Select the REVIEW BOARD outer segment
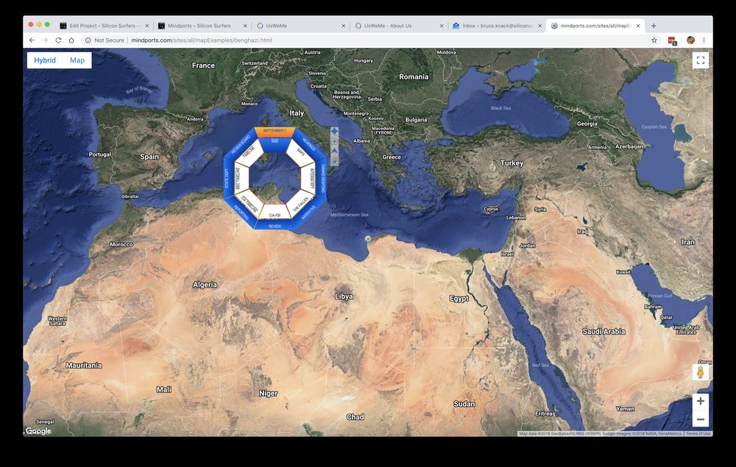 pyautogui.click(x=241, y=144)
